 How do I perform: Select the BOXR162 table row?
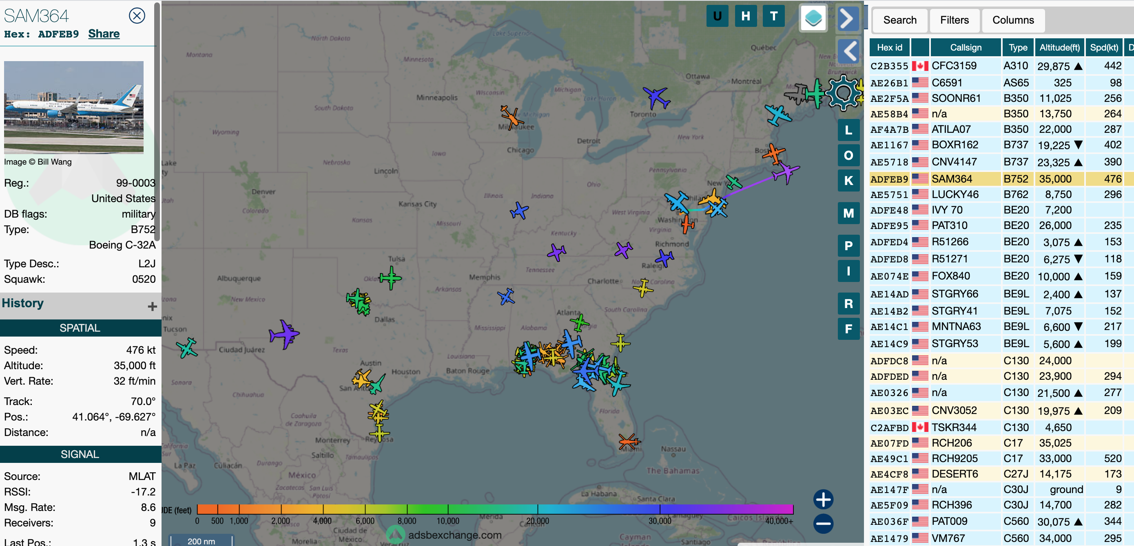(1001, 145)
